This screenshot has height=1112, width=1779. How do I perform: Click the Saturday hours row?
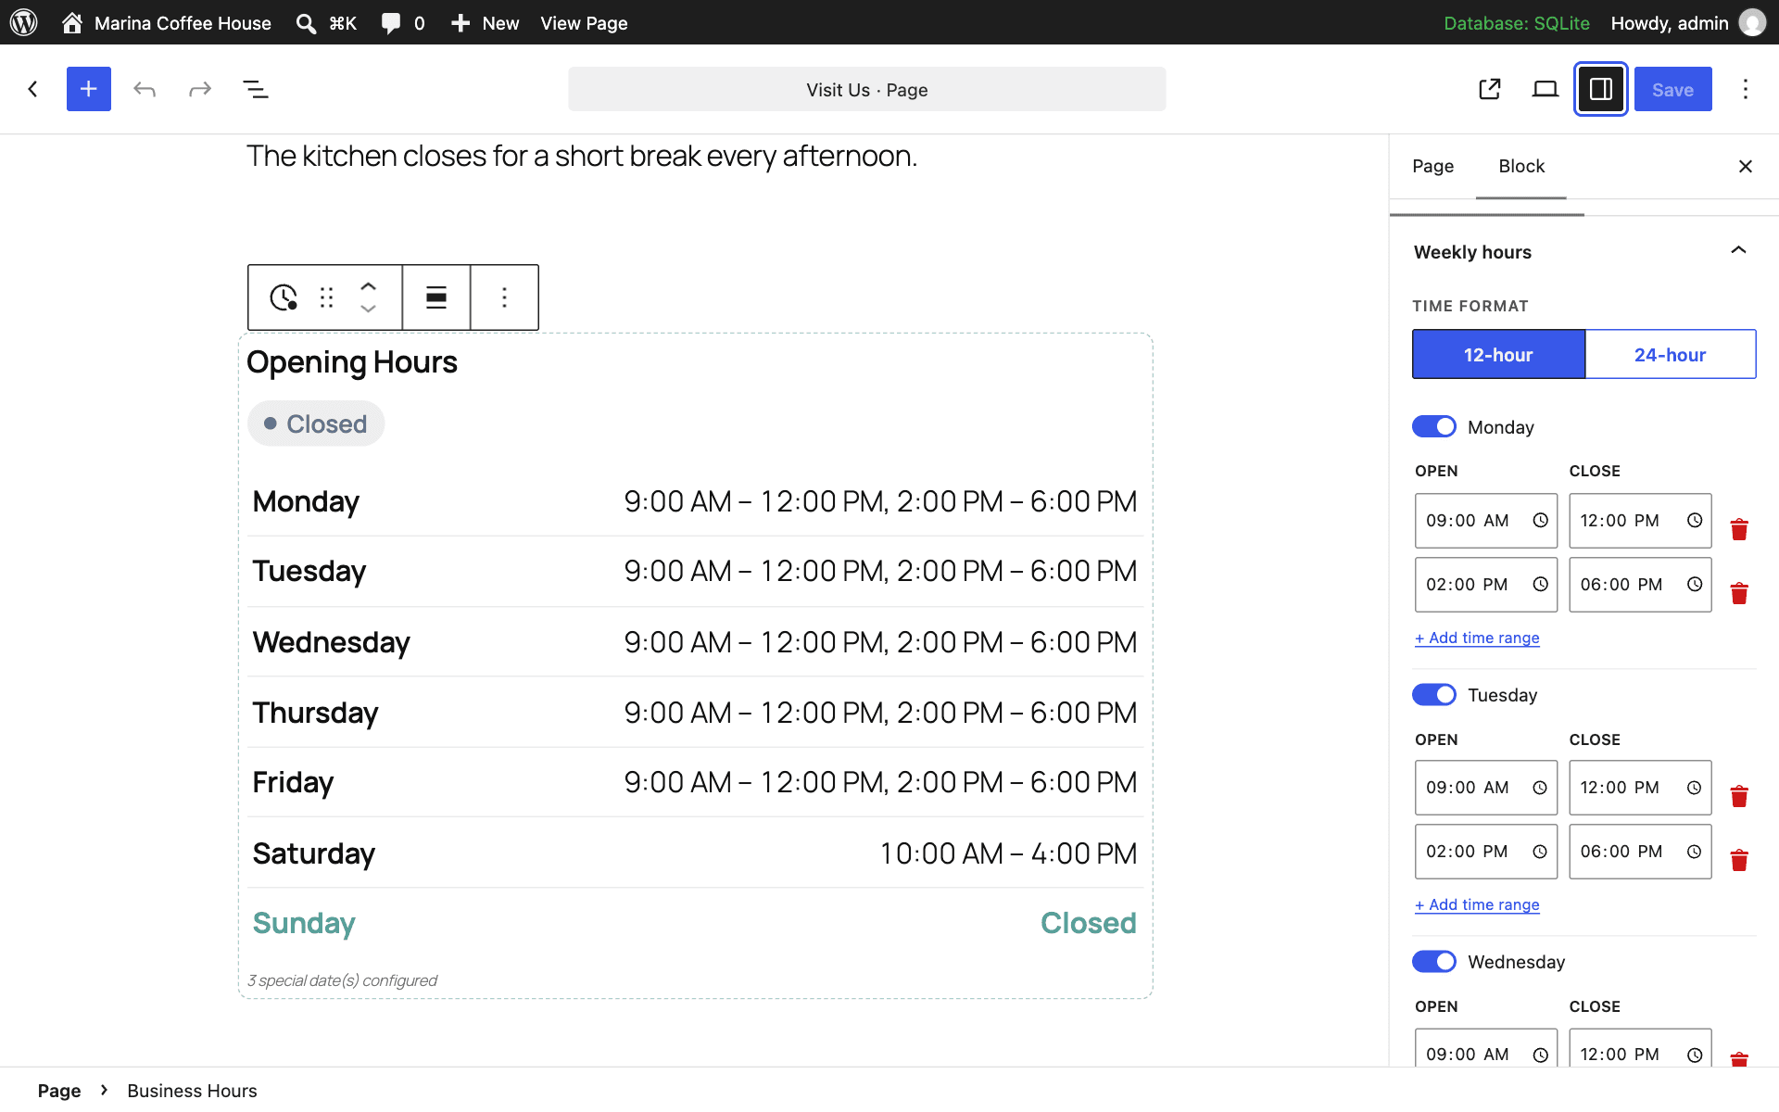click(x=695, y=853)
